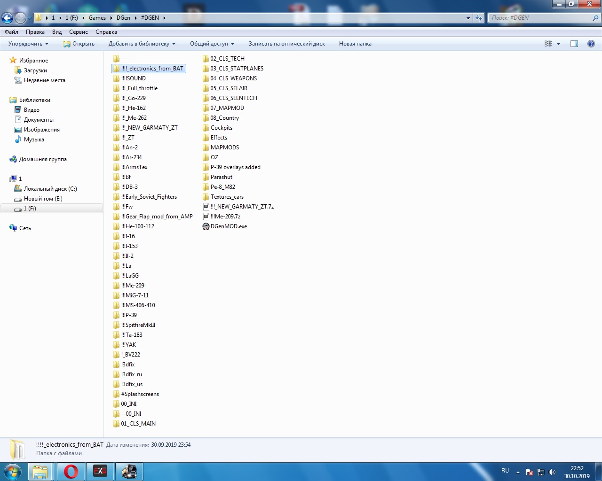Expand the Упорядочить dropdown

click(28, 44)
